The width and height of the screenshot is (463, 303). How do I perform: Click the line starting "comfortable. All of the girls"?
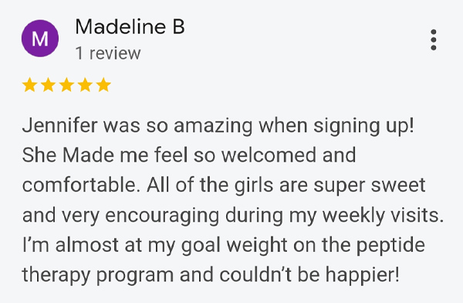224,186
